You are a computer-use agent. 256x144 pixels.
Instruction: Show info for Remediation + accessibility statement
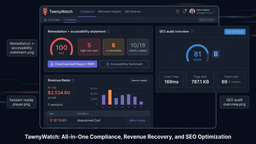click(x=108, y=32)
